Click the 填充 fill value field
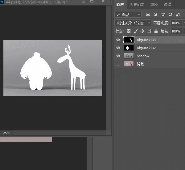The width and height of the screenshot is (185, 170). coord(176,31)
